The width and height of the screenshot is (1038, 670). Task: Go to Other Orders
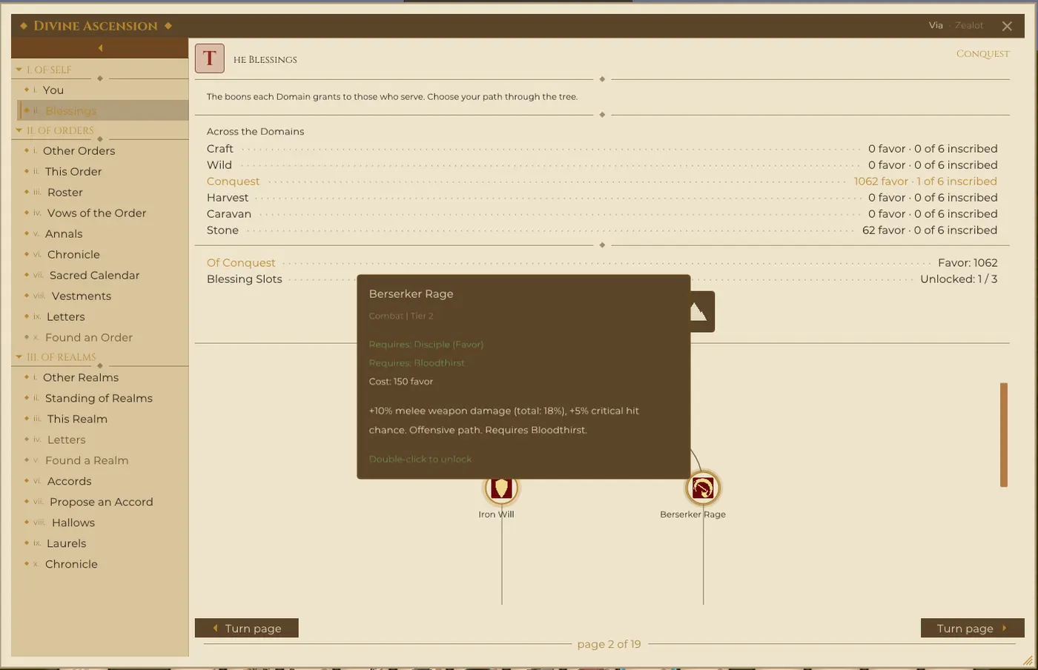(102, 150)
